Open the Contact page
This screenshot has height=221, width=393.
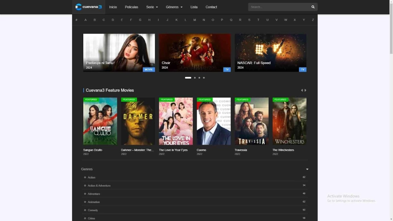(x=211, y=7)
